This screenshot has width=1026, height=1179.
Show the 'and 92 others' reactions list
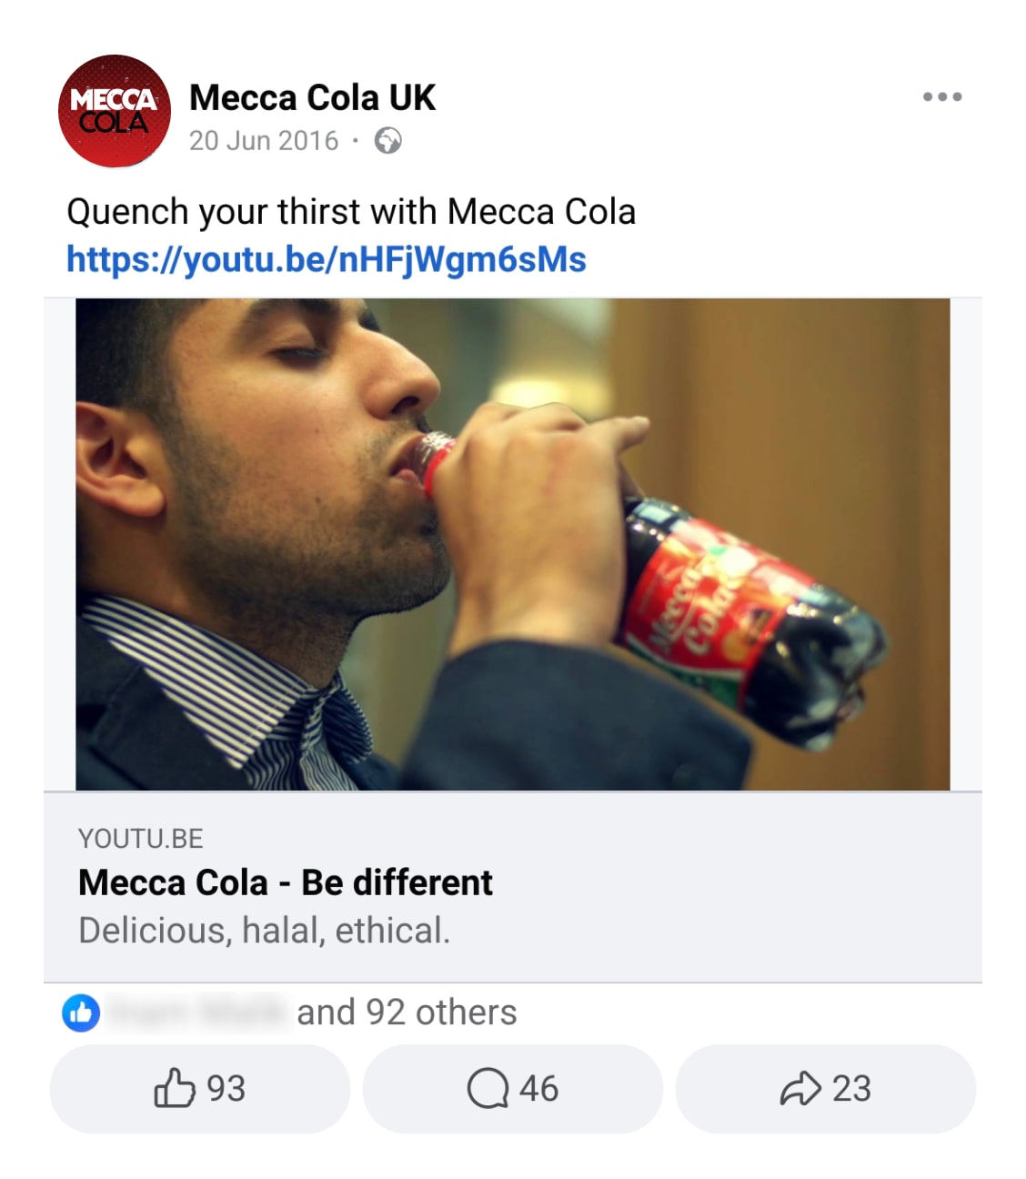coord(407,1013)
